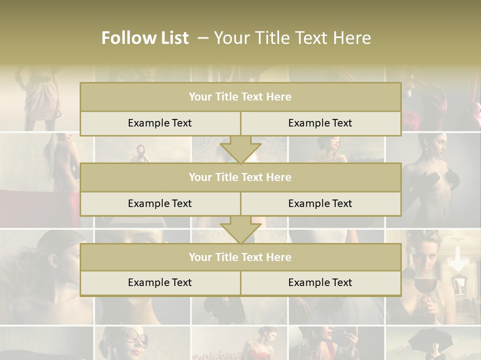Select left Example Text cell under first header
Viewport: 481px width, 360px height.
(x=160, y=123)
